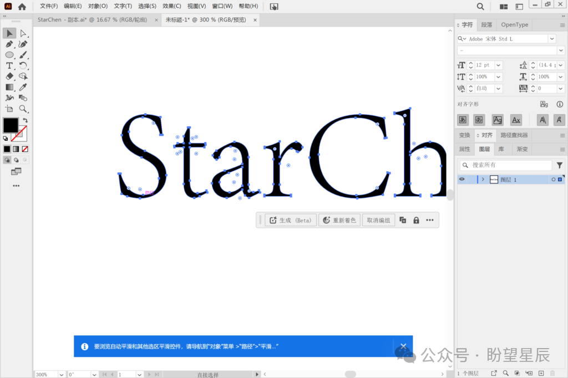Viewport: 568px width, 378px height.
Task: Open font family dropdown Adobe 宋体
Action: (552, 39)
